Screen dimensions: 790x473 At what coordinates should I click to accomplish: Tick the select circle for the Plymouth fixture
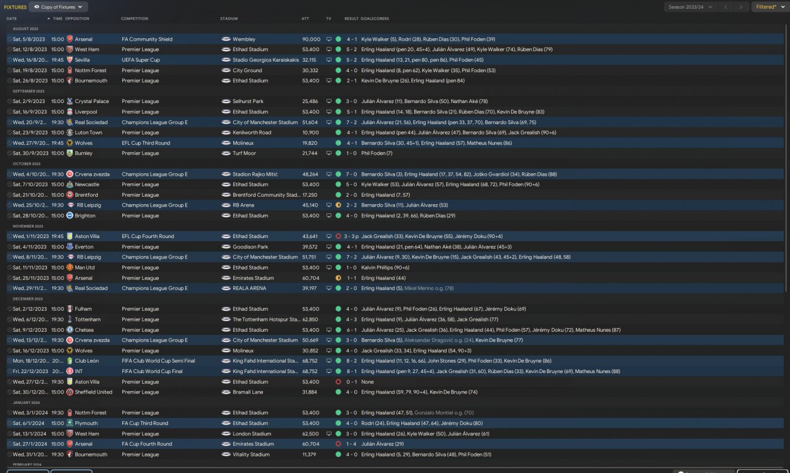[9, 423]
